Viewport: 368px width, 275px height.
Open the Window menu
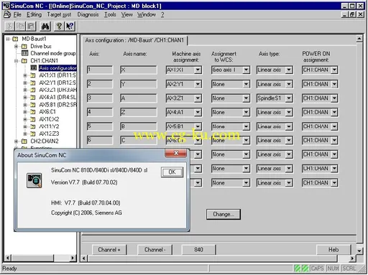point(147,14)
